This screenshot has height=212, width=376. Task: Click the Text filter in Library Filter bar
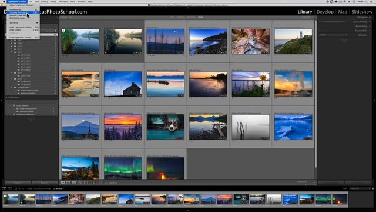[x=172, y=17]
